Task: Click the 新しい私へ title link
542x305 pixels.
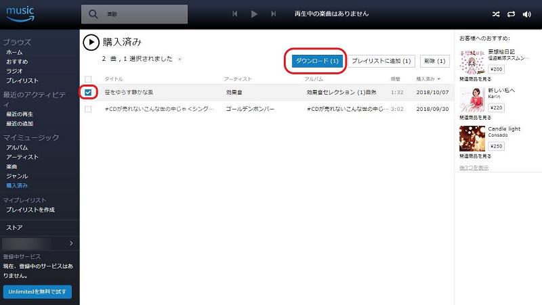Action: (x=501, y=90)
